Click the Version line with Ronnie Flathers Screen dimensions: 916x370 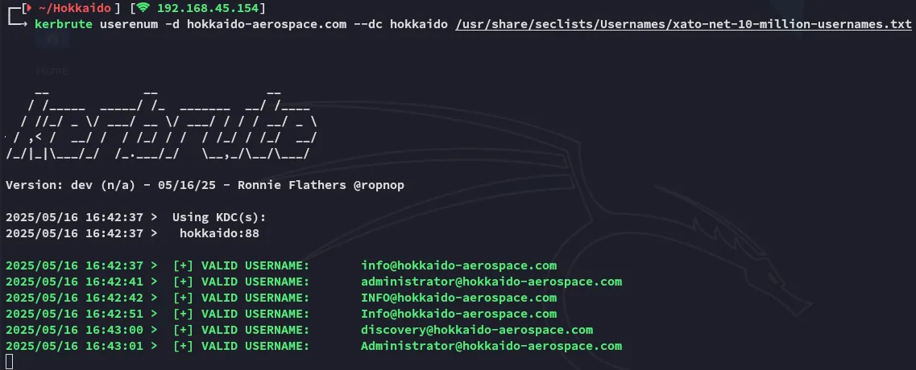205,185
